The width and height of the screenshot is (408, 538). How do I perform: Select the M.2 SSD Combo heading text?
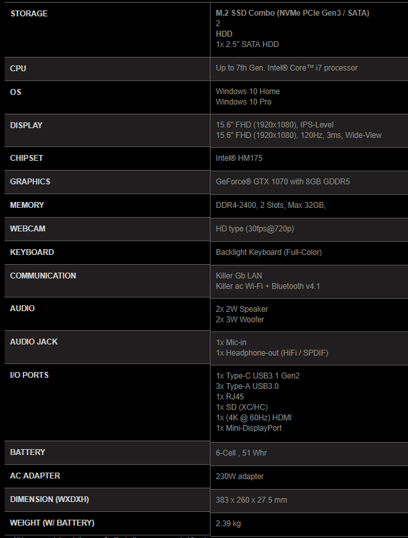click(292, 13)
